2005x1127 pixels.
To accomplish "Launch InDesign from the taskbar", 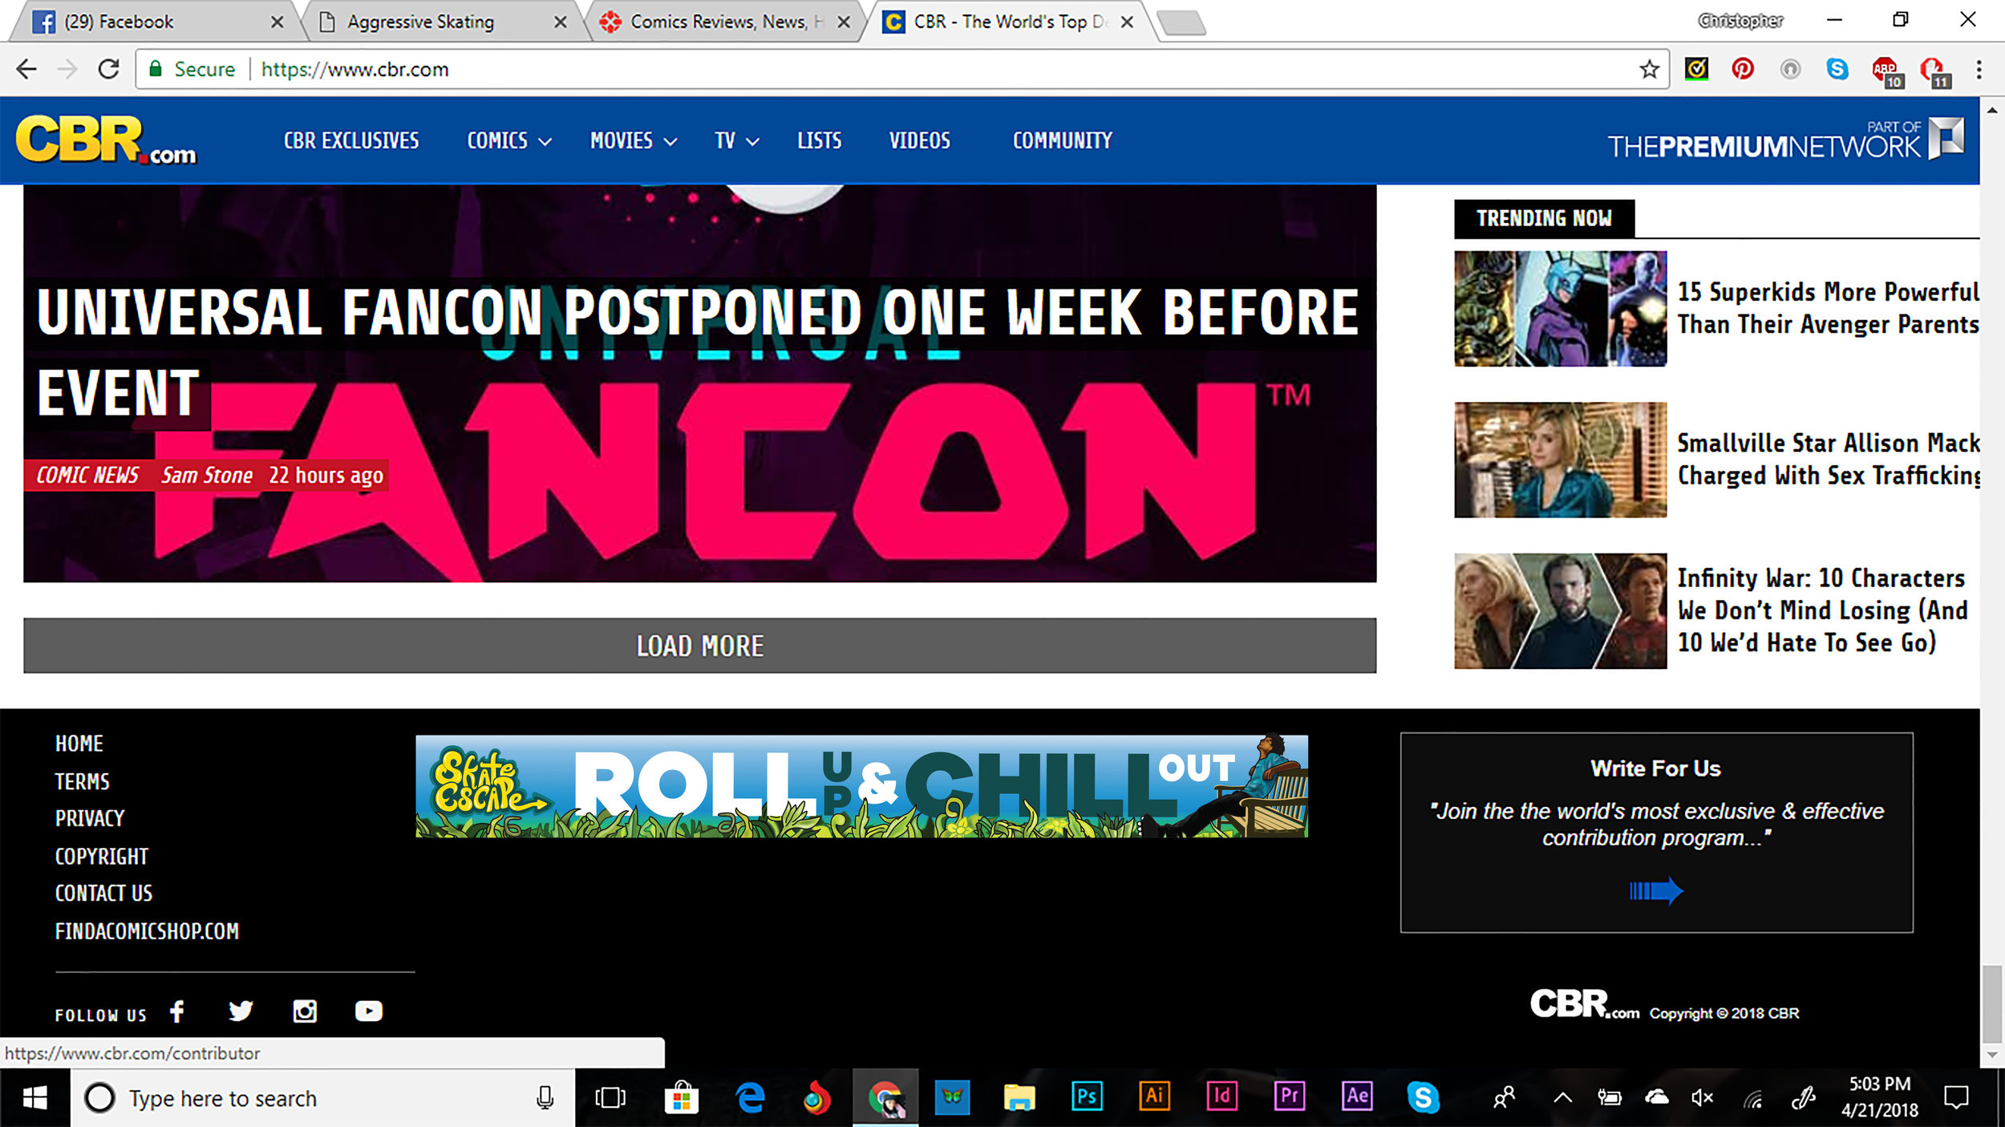I will tap(1222, 1096).
